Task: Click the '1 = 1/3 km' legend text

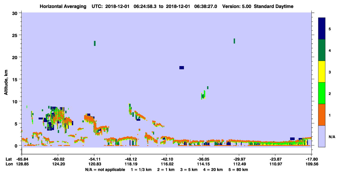Action: tap(141, 170)
